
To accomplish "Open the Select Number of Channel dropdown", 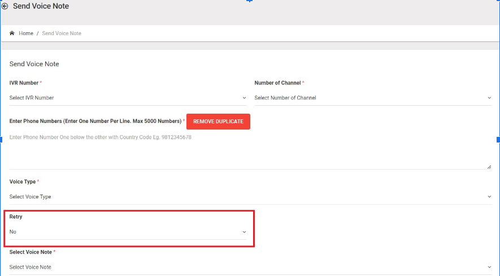I will point(373,98).
